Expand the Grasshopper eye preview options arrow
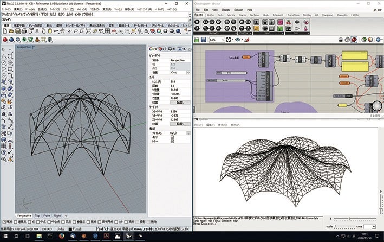 click(x=242, y=40)
